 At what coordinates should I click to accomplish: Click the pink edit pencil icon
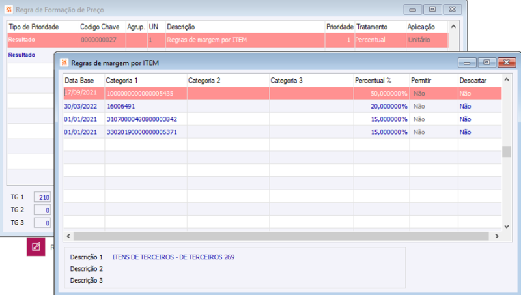[36, 247]
